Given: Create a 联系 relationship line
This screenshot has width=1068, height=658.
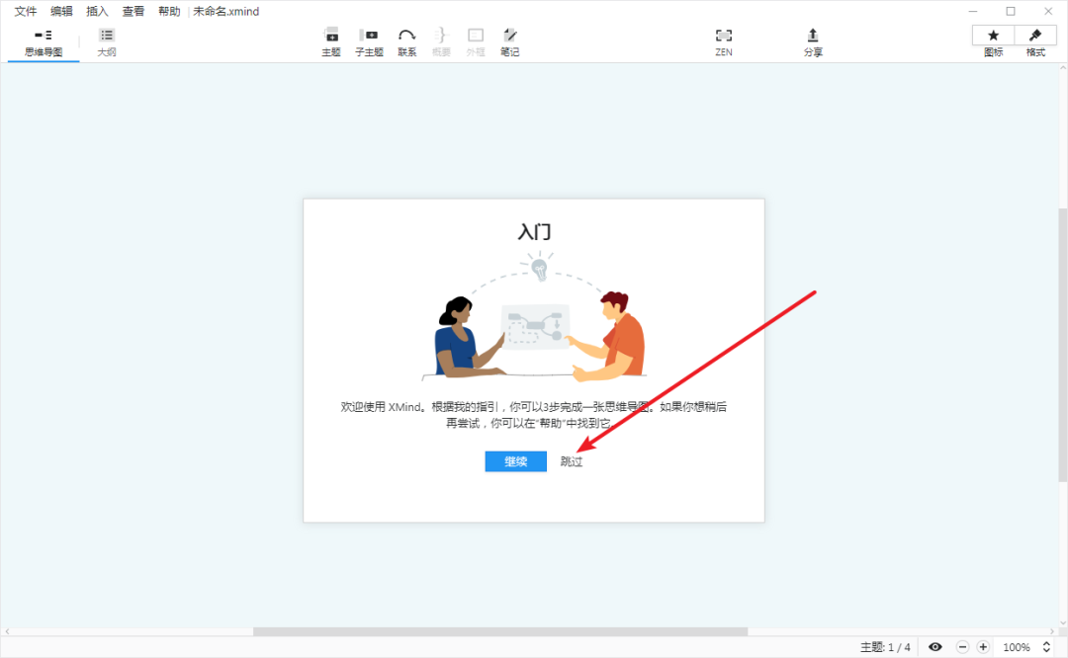Looking at the screenshot, I should coord(407,42).
